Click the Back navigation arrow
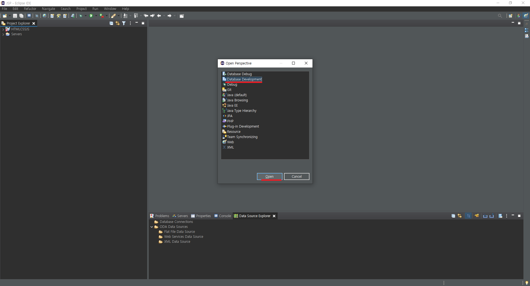The height and width of the screenshot is (286, 530). coord(159,16)
